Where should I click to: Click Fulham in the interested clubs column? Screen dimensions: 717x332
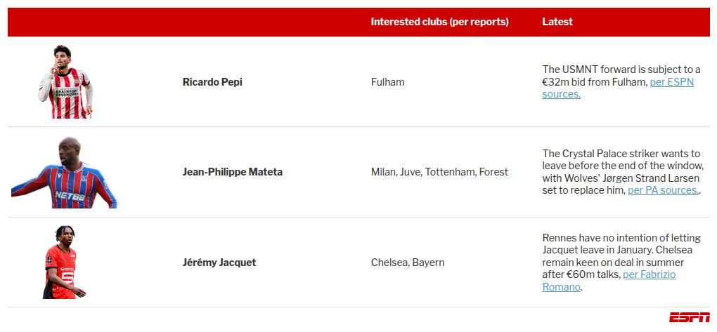[387, 82]
